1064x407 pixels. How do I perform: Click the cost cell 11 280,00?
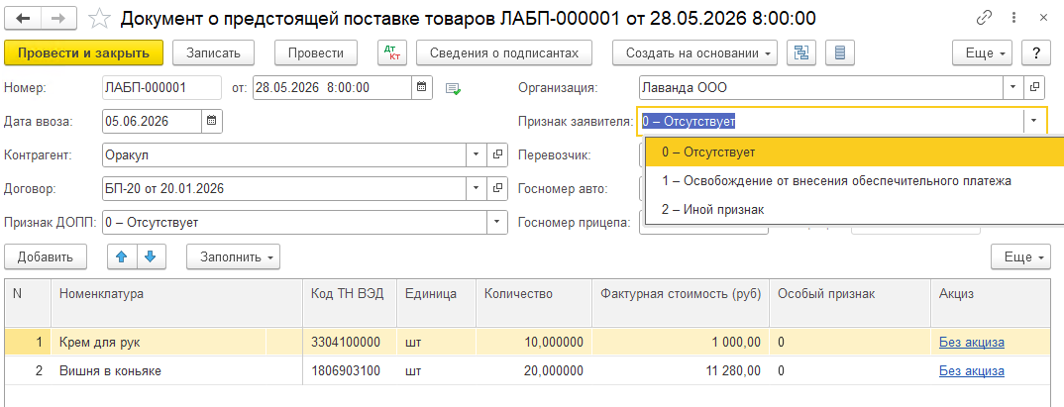click(681, 371)
